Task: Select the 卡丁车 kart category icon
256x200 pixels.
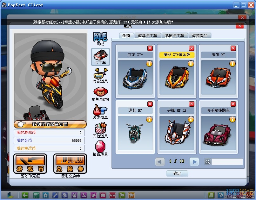Action: [x=100, y=57]
